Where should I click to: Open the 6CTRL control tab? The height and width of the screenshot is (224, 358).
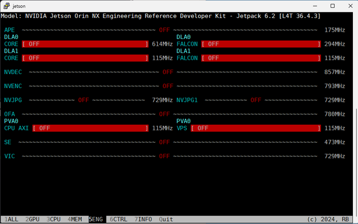119,220
